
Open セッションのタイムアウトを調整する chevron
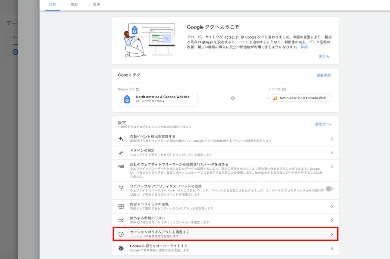tap(332, 234)
